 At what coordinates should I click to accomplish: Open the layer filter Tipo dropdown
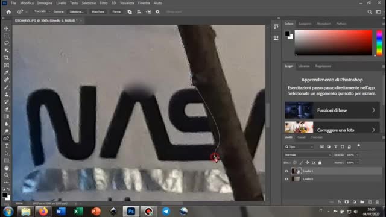pos(299,147)
